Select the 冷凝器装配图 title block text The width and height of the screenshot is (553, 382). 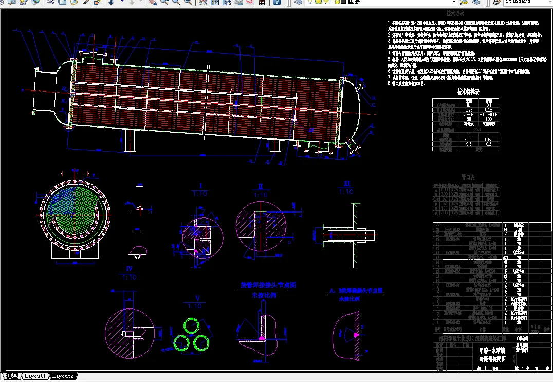492,359
